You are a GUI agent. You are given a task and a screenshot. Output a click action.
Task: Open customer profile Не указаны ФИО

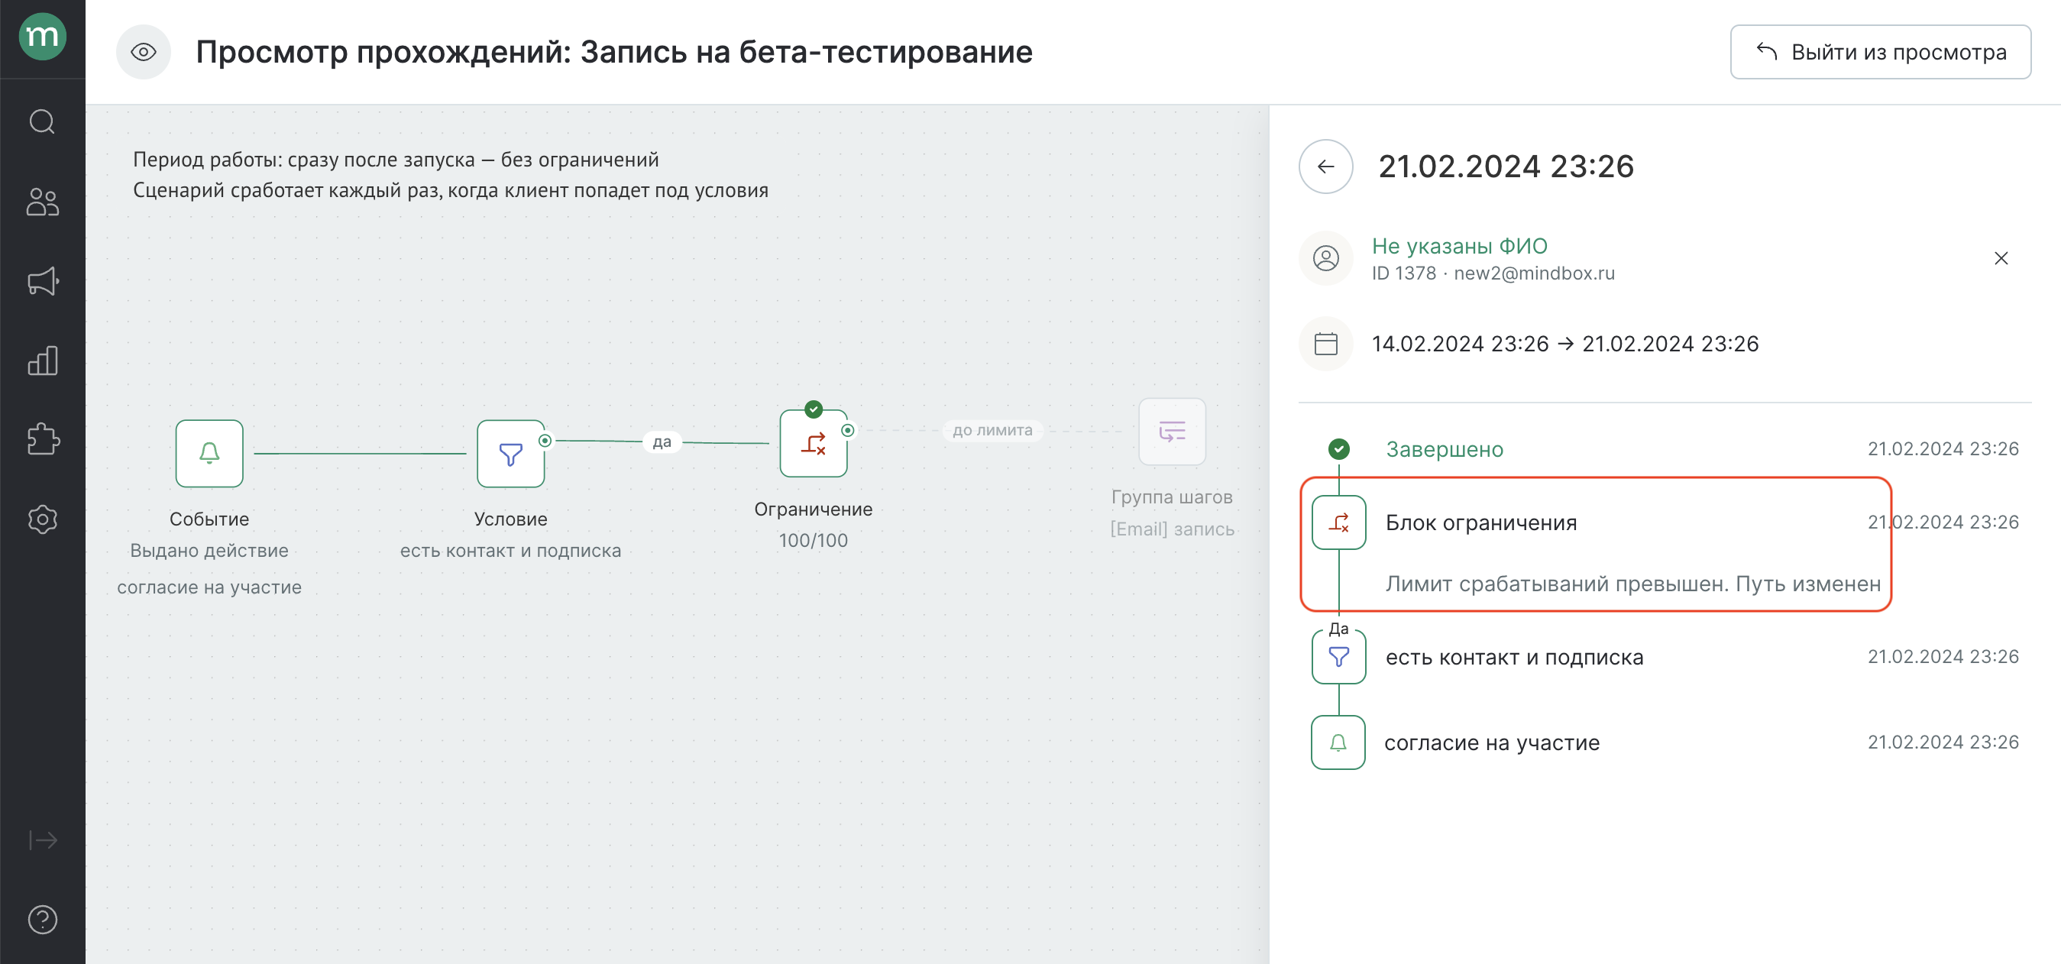1458,246
